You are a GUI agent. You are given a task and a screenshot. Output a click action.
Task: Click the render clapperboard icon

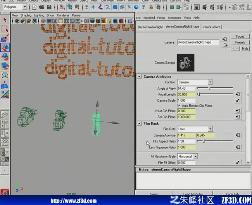click(205, 7)
